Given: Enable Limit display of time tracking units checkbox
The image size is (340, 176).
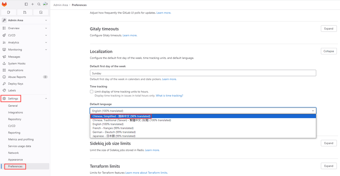Looking at the screenshot, I should [x=92, y=92].
